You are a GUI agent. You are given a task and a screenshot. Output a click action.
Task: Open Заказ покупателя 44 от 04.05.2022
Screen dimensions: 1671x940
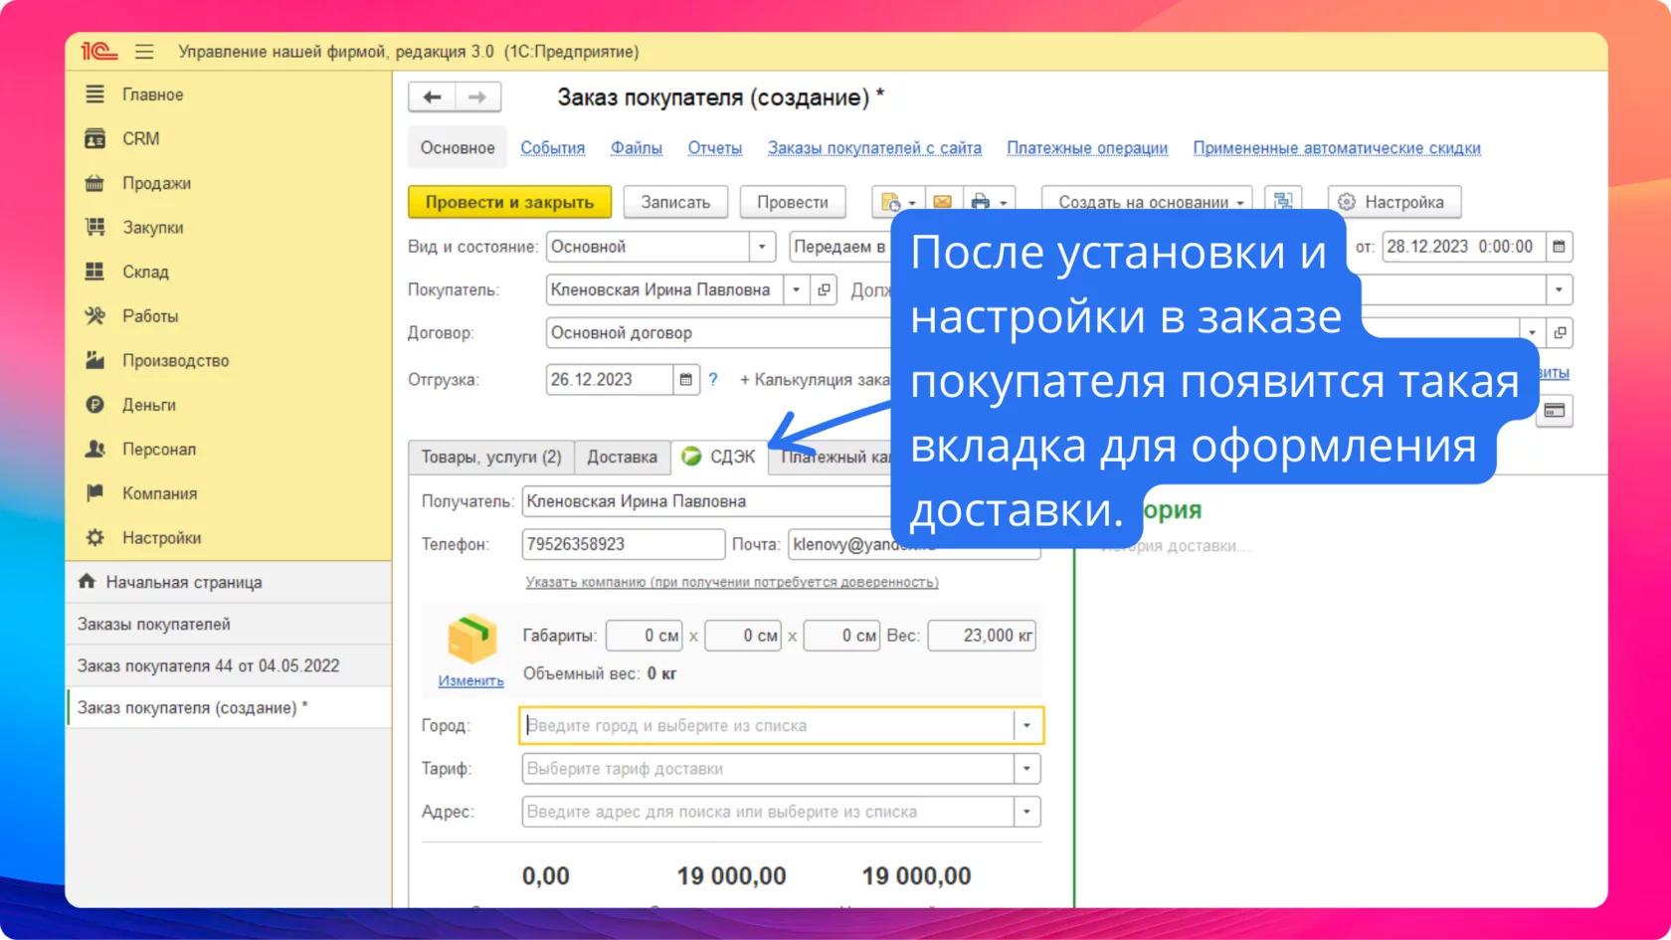pyautogui.click(x=209, y=665)
